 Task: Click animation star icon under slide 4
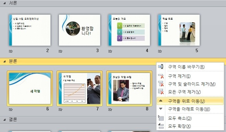(110, 51)
